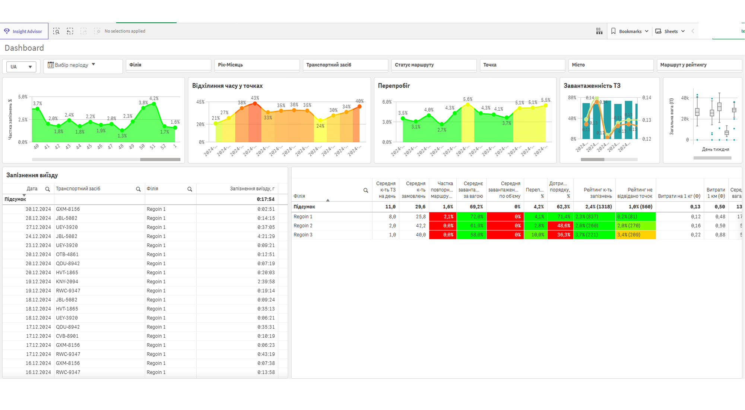Image resolution: width=745 pixels, height=410 pixels.
Task: Go to the previous sheet arrow
Action: 693,31
